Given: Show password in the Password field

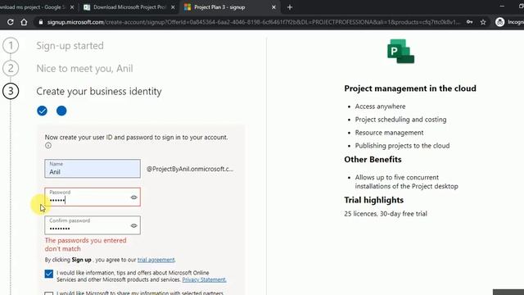Looking at the screenshot, I should pos(133,197).
